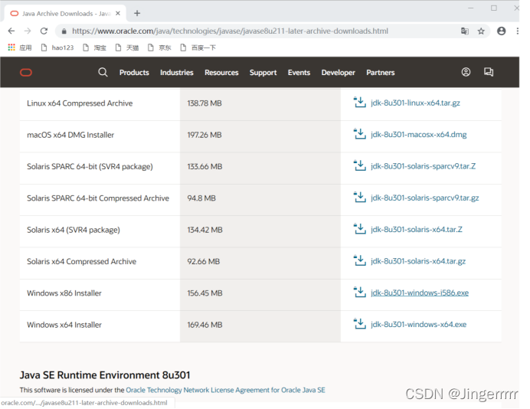Click download icon for jdk-8u301-solaris-x64.tar.Z
This screenshot has width=530, height=409.
[360, 229]
